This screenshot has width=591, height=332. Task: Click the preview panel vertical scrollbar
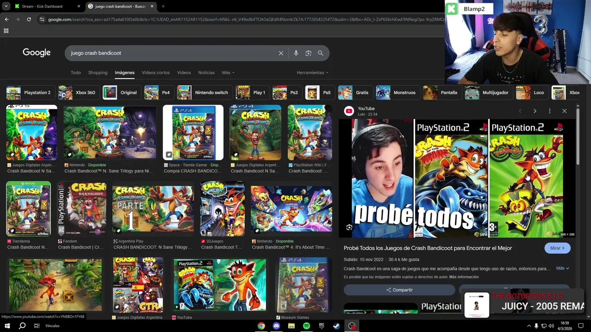pyautogui.click(x=578, y=136)
